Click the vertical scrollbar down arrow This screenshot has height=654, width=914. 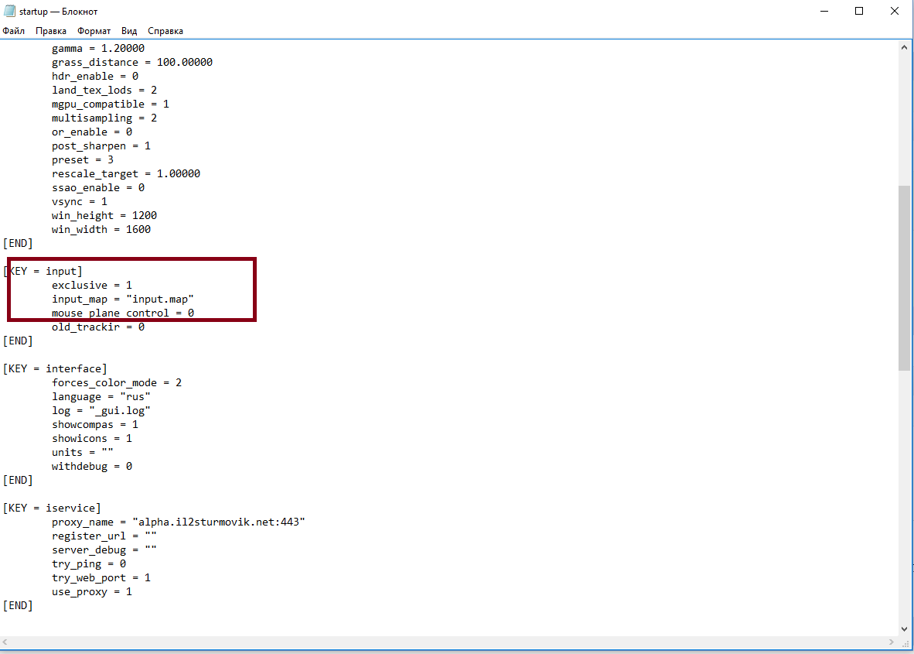point(904,629)
